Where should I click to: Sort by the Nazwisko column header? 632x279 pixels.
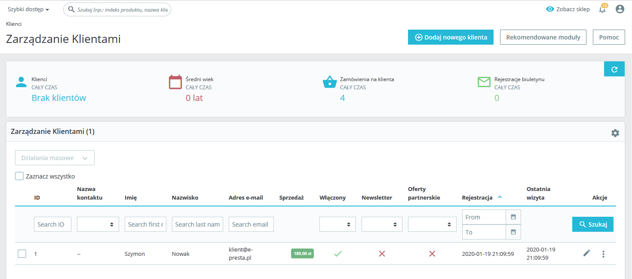tap(185, 197)
